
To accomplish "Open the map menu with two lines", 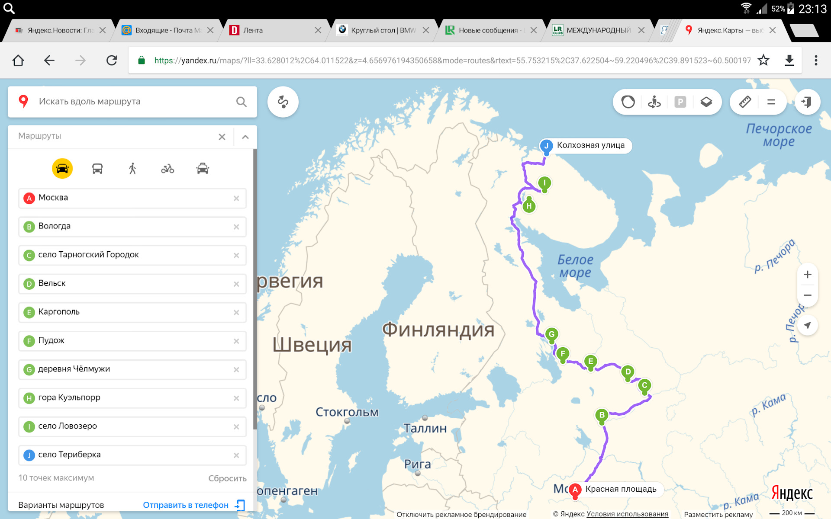I will (771, 102).
